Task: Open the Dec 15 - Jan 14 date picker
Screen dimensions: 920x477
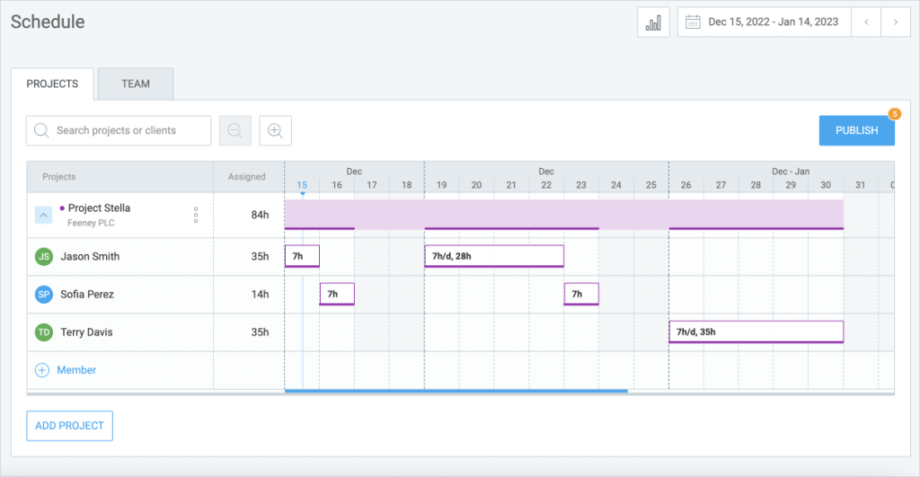Action: [x=764, y=22]
